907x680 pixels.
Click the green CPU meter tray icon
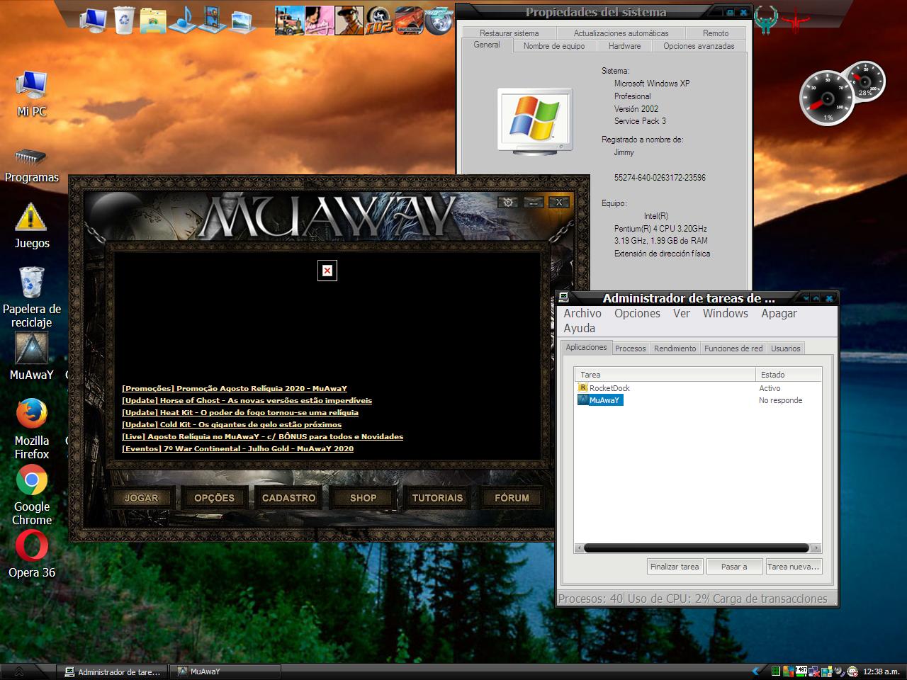click(x=776, y=671)
